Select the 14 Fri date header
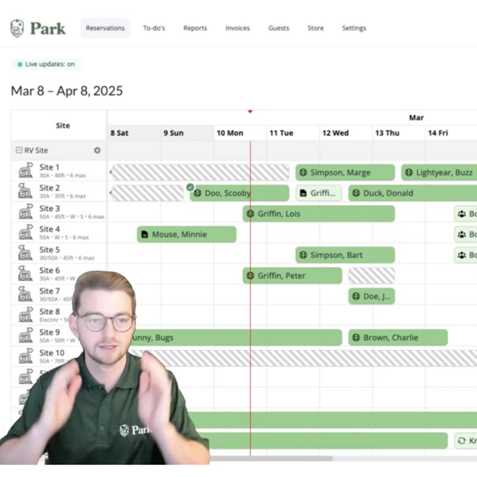 [x=451, y=133]
